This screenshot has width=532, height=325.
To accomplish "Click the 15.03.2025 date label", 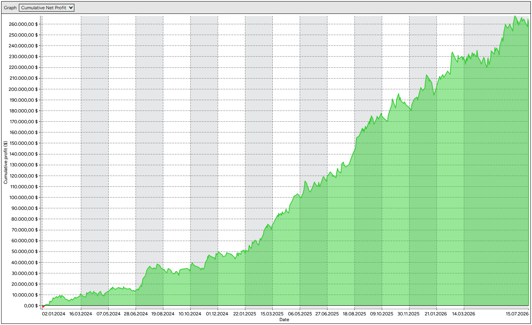I will pyautogui.click(x=272, y=314).
